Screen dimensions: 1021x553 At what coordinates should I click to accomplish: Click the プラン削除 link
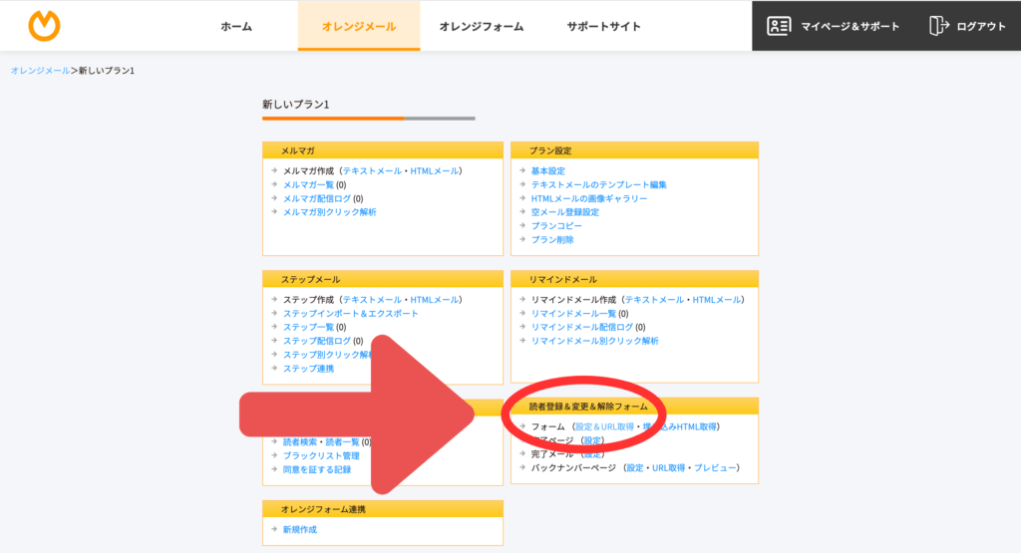pos(552,240)
